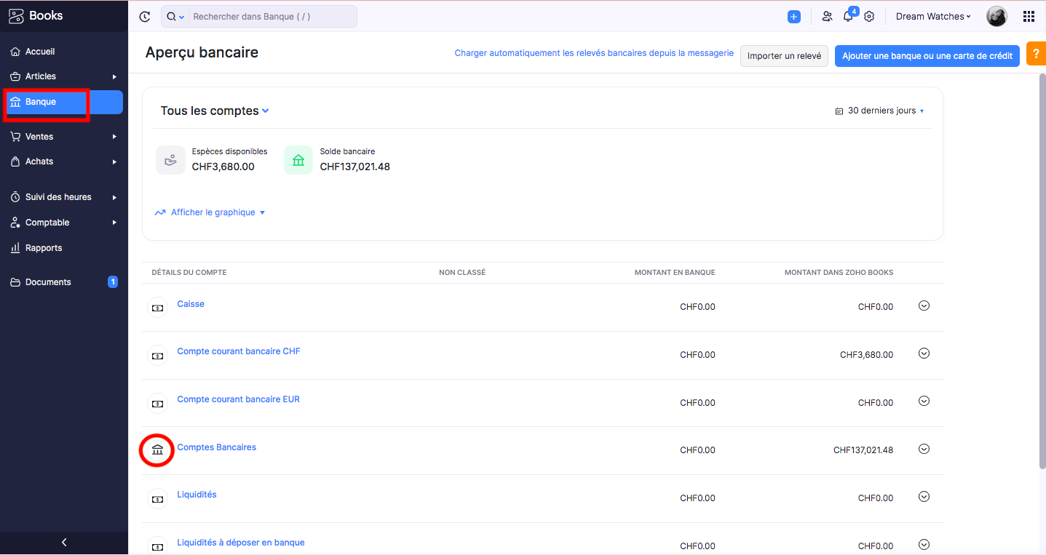The width and height of the screenshot is (1046, 555).
Task: Click the Liquidités account cash icon
Action: point(157,499)
